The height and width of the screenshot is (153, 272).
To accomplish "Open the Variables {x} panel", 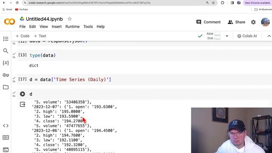I will [x=6, y=63].
